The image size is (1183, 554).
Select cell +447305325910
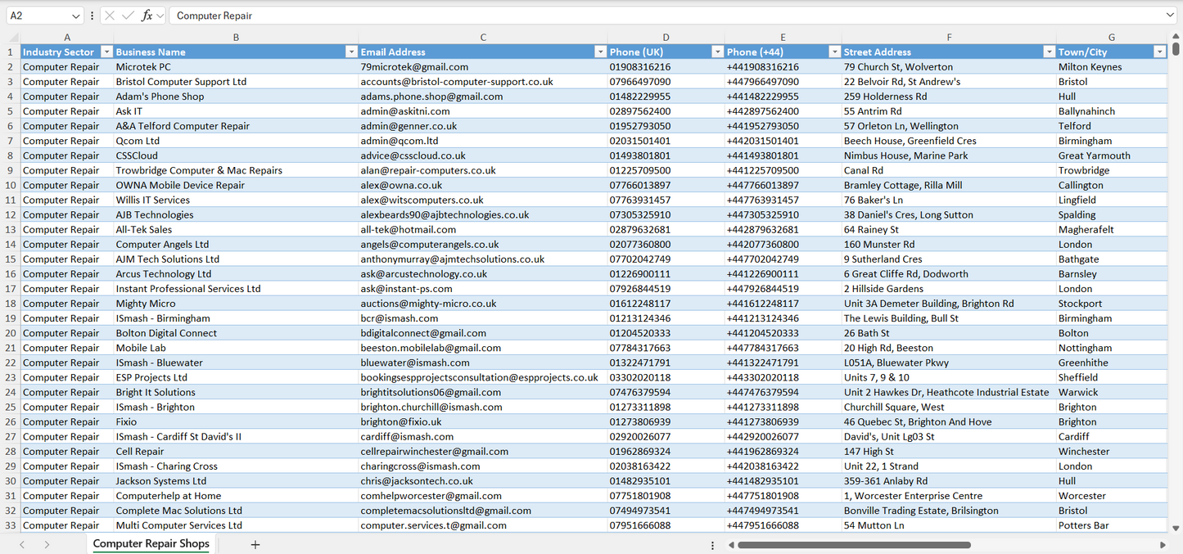coord(783,214)
